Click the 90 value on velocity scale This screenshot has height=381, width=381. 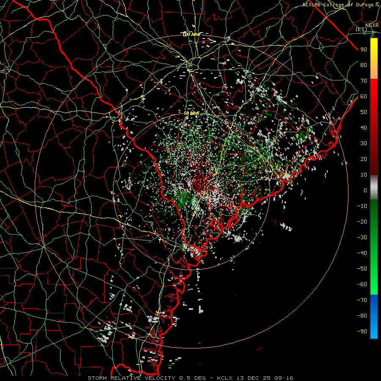[x=364, y=50]
